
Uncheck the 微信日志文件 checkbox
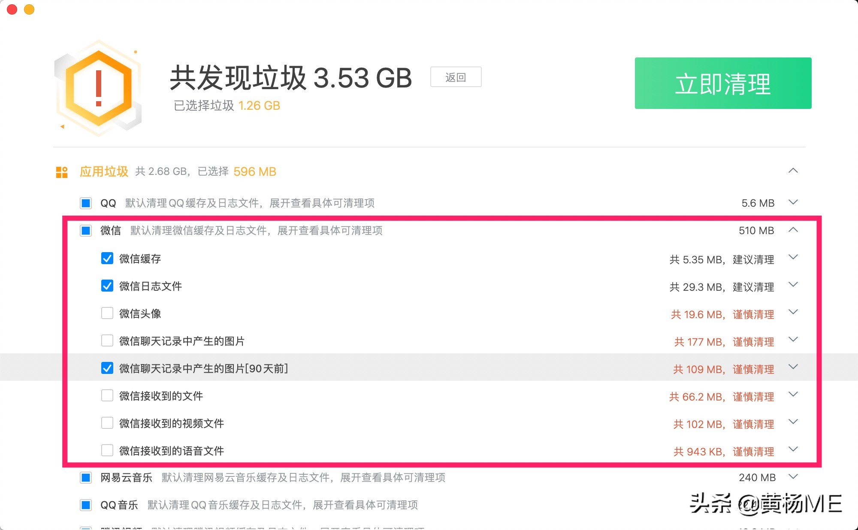[107, 286]
